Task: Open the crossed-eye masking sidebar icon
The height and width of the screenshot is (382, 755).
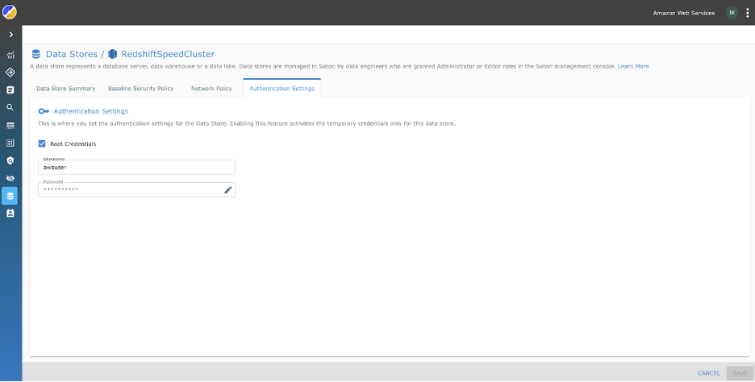Action: pos(10,178)
